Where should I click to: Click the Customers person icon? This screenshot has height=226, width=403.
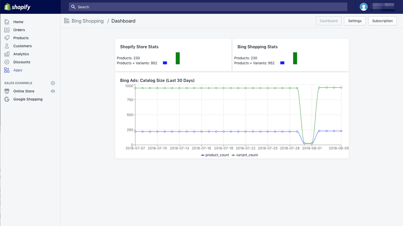tap(7, 46)
